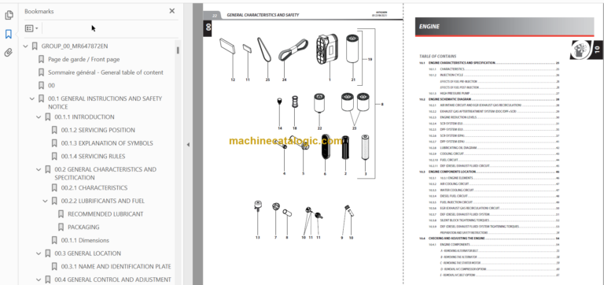Jump to 00.1.2 SERVICING POSITION bookmark
This screenshot has width=604, height=285.
point(98,131)
